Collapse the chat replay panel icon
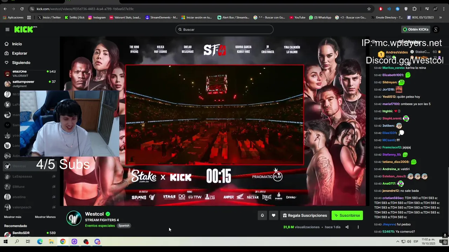449x252 pixels. 373,42
